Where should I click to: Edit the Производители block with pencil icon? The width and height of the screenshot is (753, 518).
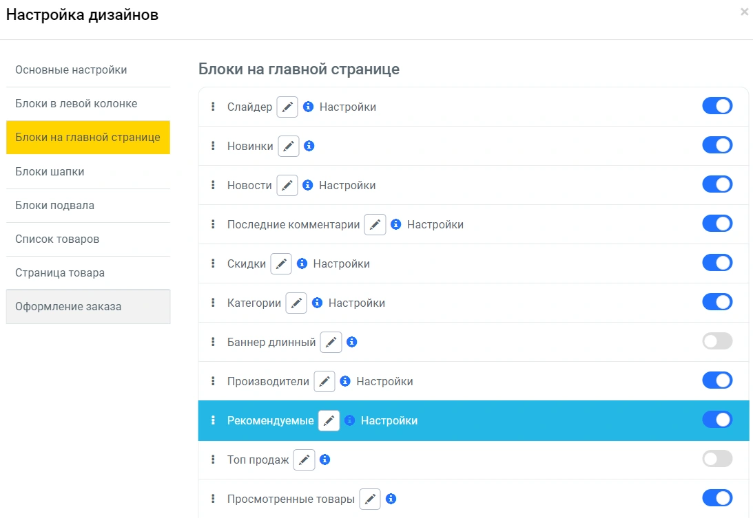(x=324, y=382)
